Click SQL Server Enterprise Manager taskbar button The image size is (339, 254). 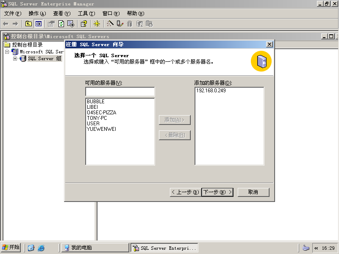click(x=164, y=248)
